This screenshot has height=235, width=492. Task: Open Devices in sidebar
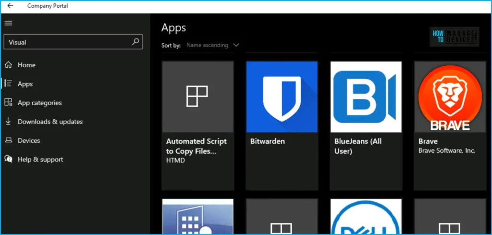point(29,140)
